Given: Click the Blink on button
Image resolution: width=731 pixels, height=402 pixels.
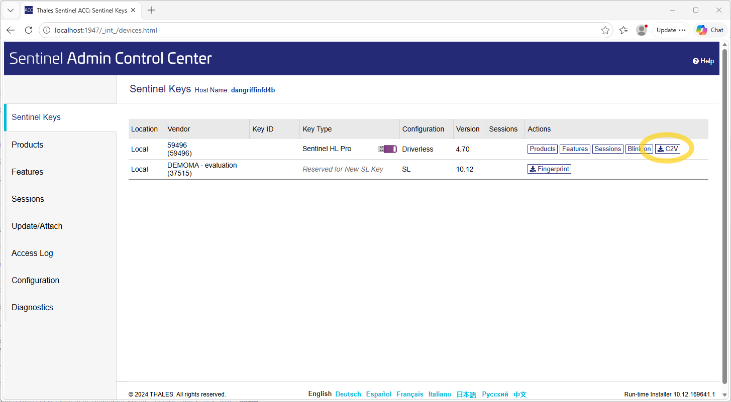Looking at the screenshot, I should [x=639, y=149].
